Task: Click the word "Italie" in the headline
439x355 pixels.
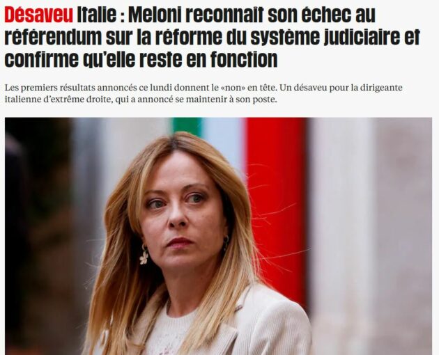Action: (97, 15)
